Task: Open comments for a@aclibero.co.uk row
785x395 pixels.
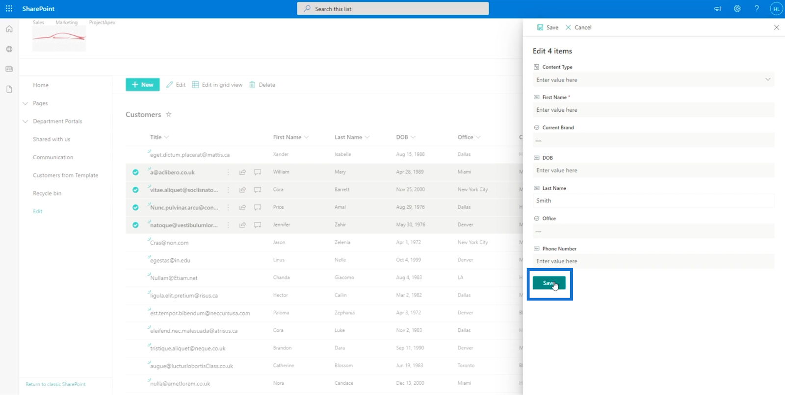Action: pyautogui.click(x=258, y=172)
